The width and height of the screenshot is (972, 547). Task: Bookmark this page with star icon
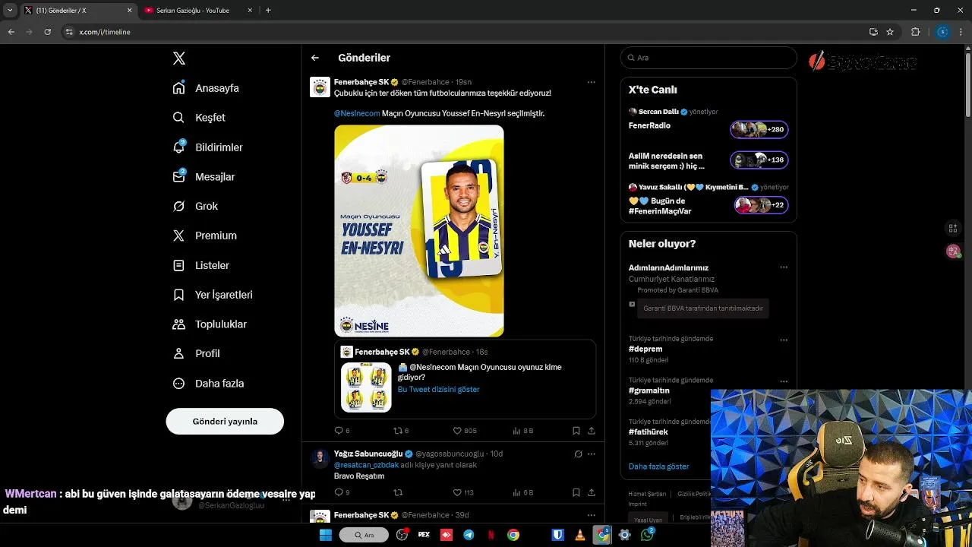tap(890, 32)
